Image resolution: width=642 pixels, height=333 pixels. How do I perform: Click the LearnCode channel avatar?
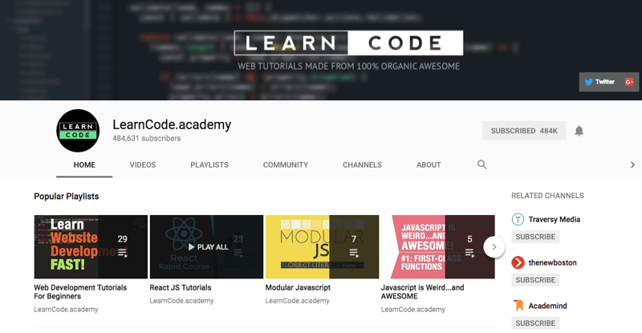tap(78, 131)
